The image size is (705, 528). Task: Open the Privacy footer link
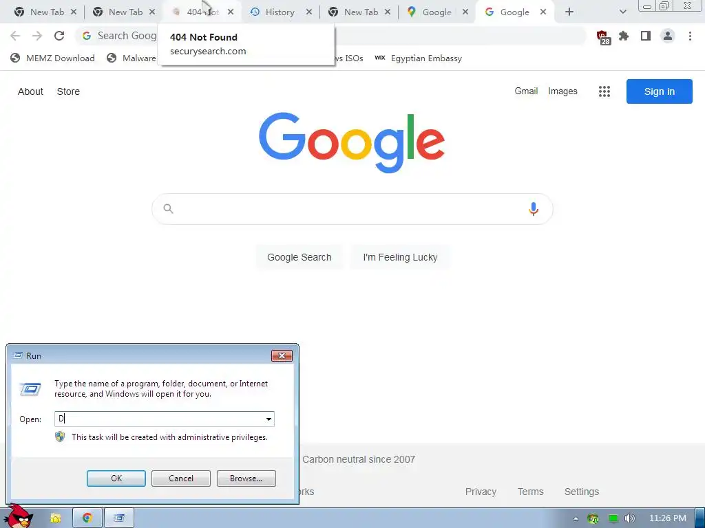[481, 492]
